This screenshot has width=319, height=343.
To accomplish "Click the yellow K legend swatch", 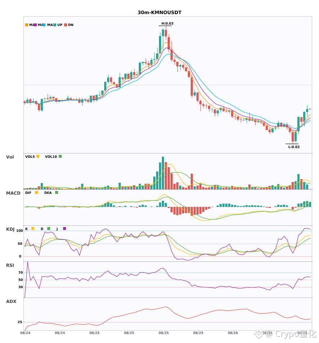I will 33,229.
